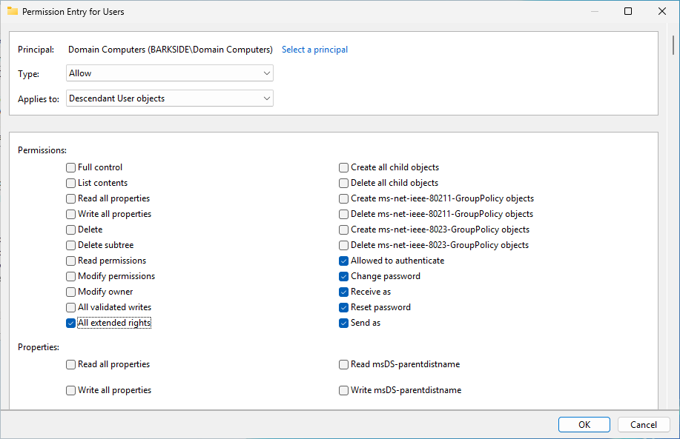Click Select a principal link
This screenshot has width=680, height=439.
[x=314, y=50]
